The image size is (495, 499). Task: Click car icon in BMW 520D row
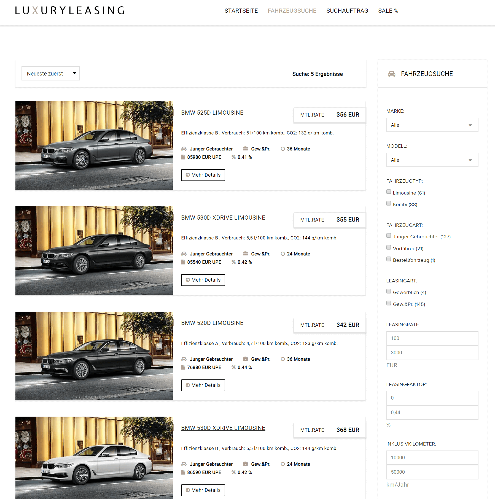coord(184,359)
